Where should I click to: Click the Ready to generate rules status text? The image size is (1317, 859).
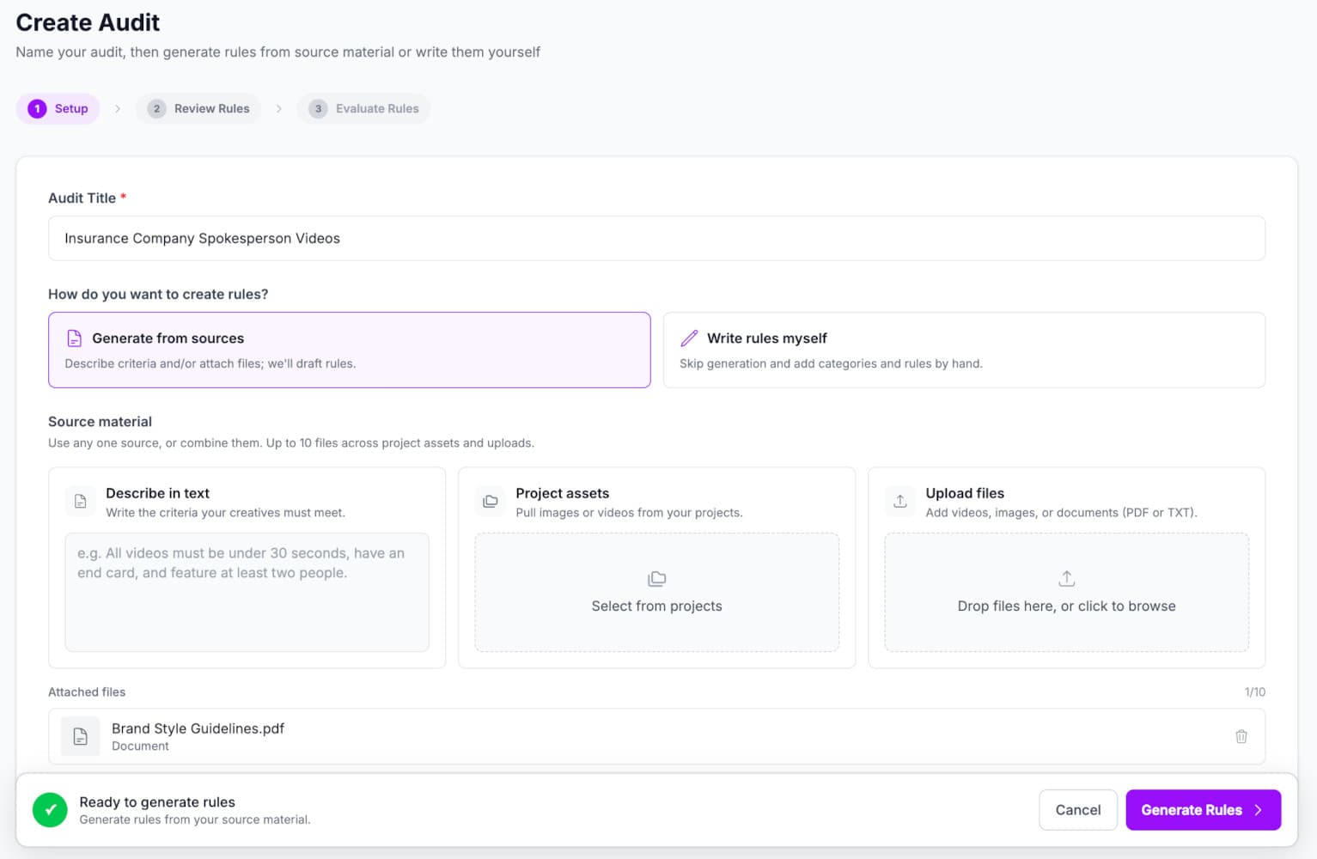157,801
